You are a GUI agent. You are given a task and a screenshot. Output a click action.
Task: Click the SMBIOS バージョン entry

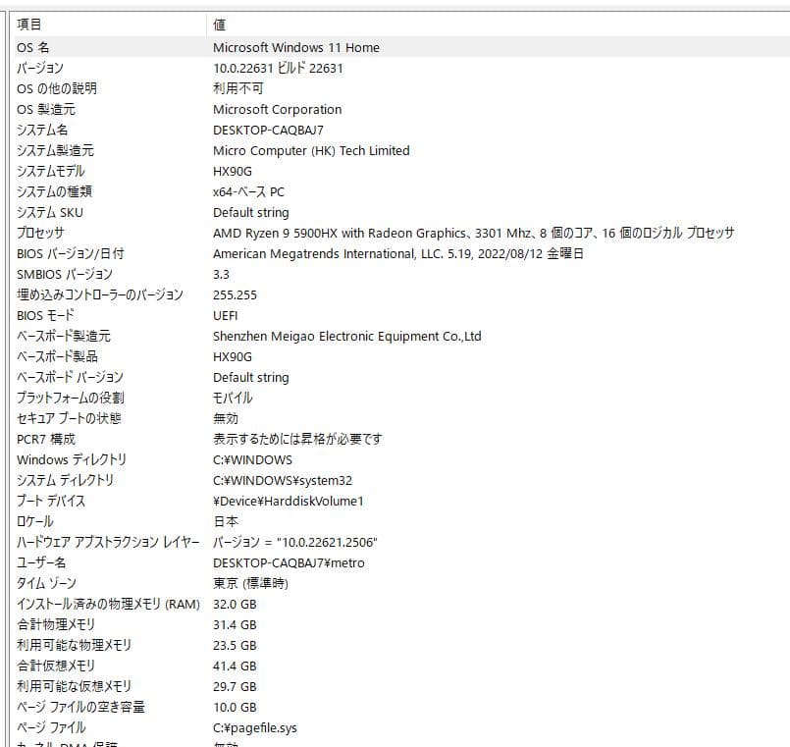[64, 274]
